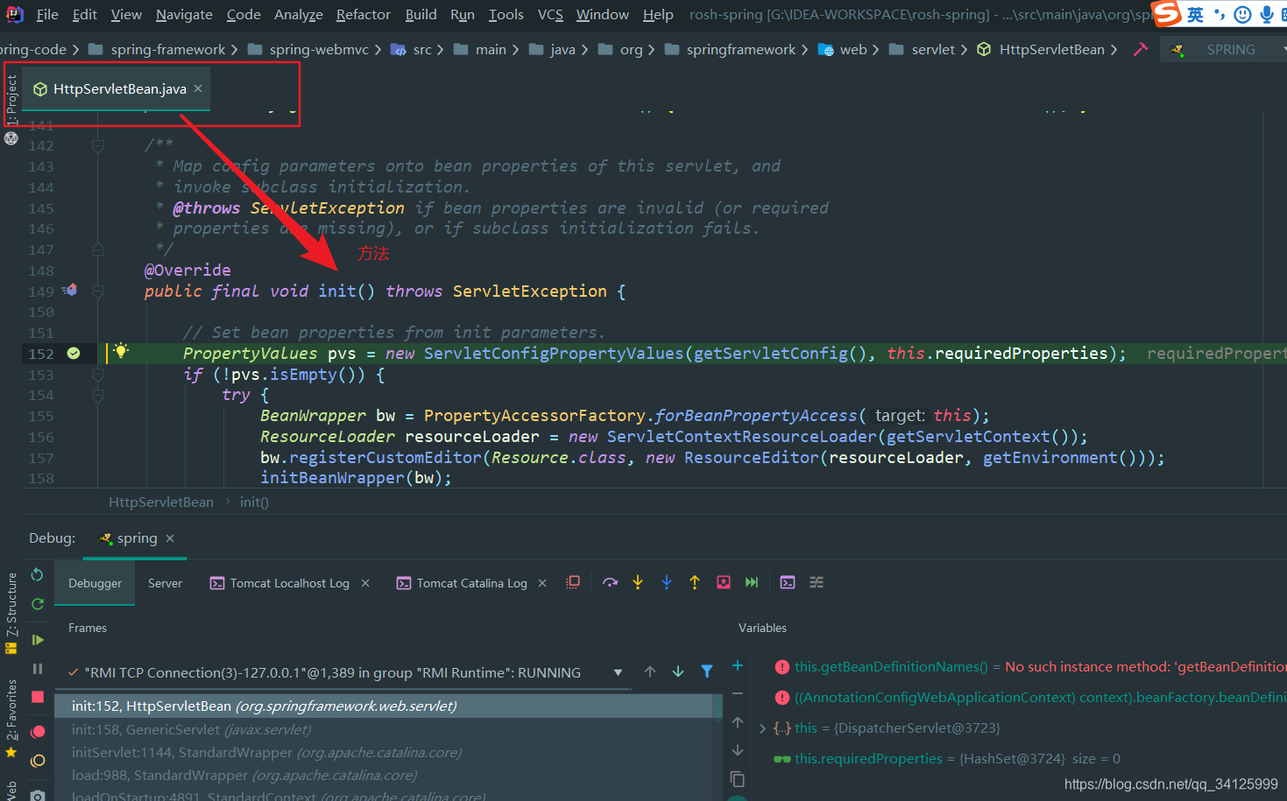This screenshot has height=801, width=1287.
Task: Expand the chevron after HttpServletBean breadcrumb
Action: coord(1114,50)
